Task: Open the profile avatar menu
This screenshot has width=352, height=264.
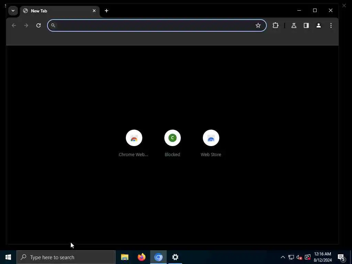Action: pos(319,25)
